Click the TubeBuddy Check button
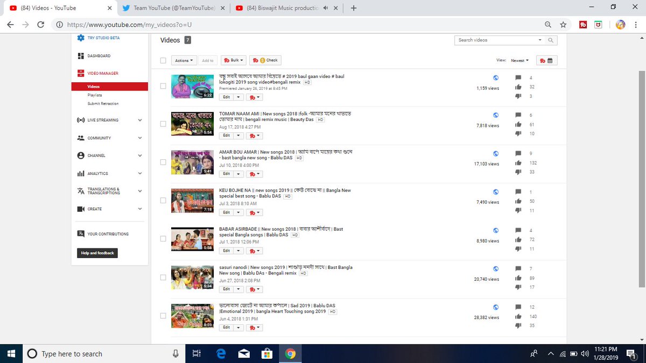Screen dimensions: 646x363 pos(265,60)
